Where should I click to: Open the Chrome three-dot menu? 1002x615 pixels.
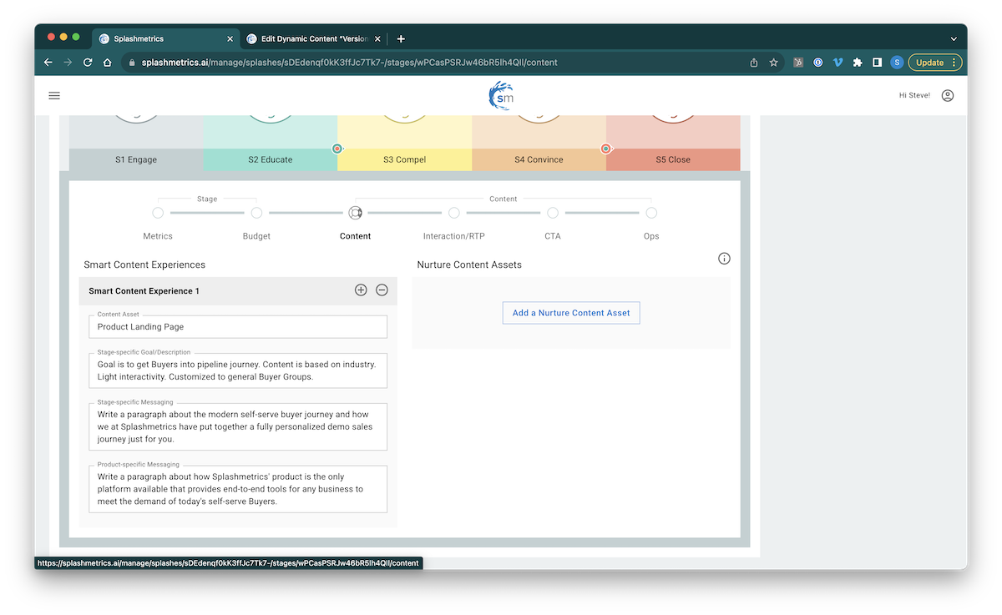[x=954, y=63]
